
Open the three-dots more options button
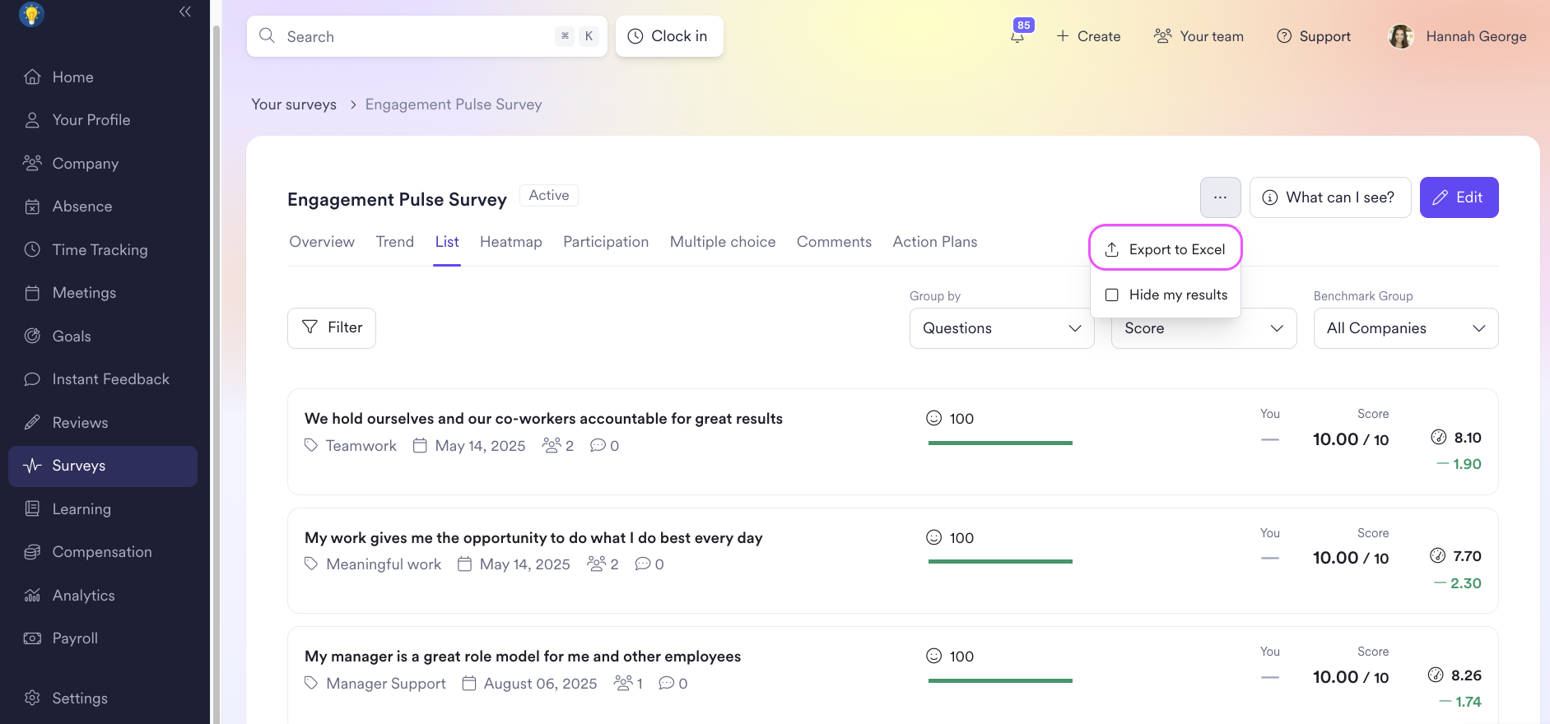pos(1220,197)
